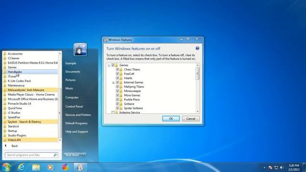Image resolution: width=306 pixels, height=172 pixels.
Task: Open Devices and Printers
Action: click(78, 115)
